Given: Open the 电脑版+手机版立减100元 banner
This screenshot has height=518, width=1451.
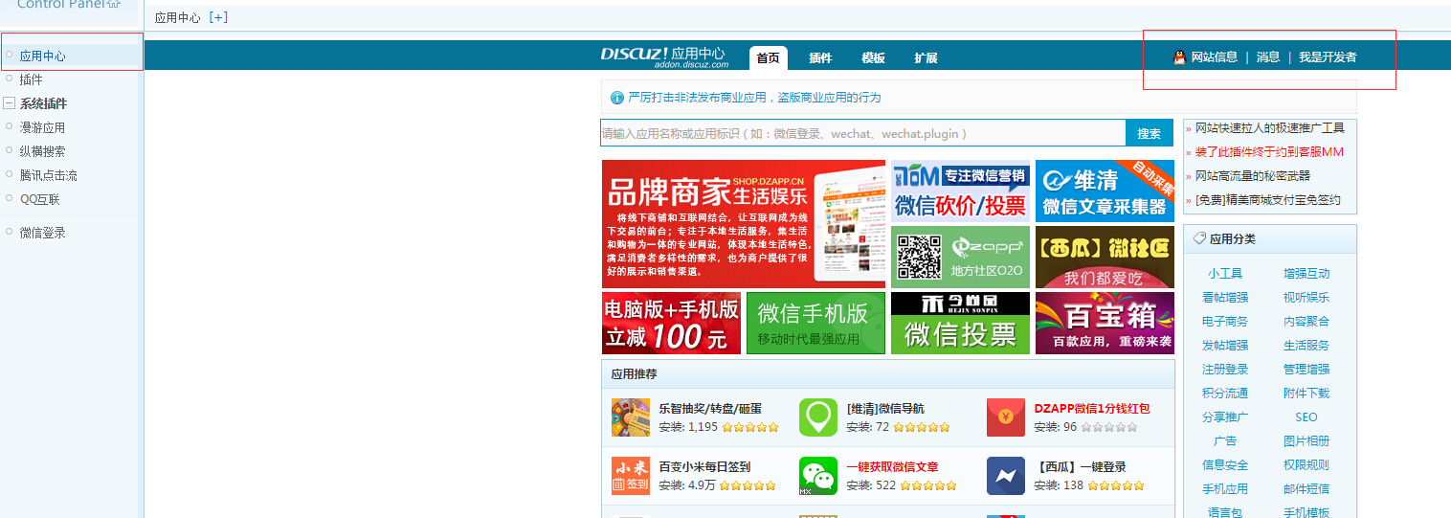Looking at the screenshot, I should (x=671, y=323).
